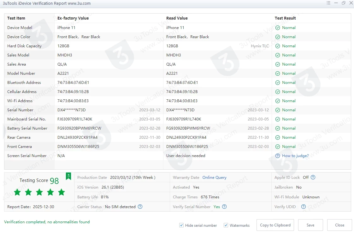
Task: Open the title bar menu list icon
Action: point(328,3)
